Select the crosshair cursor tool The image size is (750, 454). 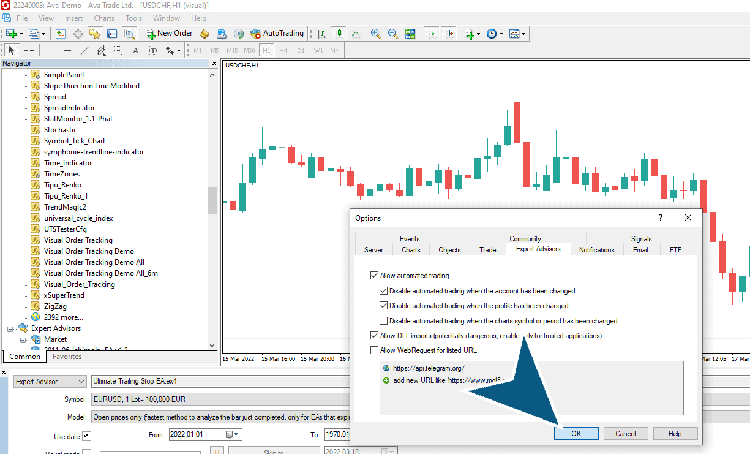[29, 50]
